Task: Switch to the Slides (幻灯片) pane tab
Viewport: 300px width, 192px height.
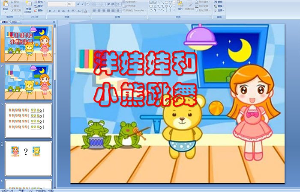Action: click(x=5, y=22)
